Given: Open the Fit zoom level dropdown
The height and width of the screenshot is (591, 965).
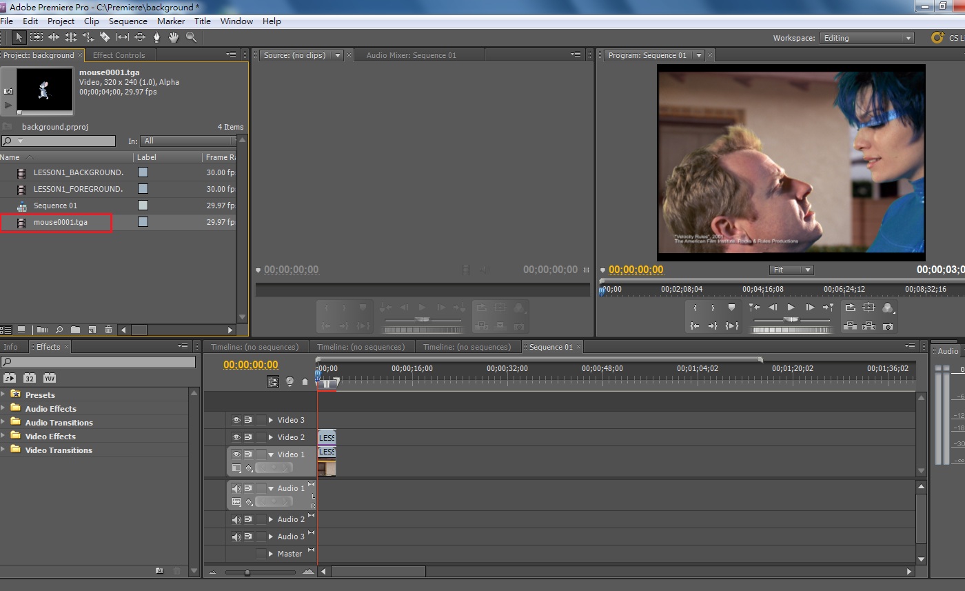Looking at the screenshot, I should 791,270.
